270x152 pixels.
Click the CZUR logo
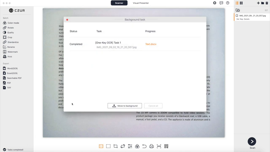(x=17, y=10)
